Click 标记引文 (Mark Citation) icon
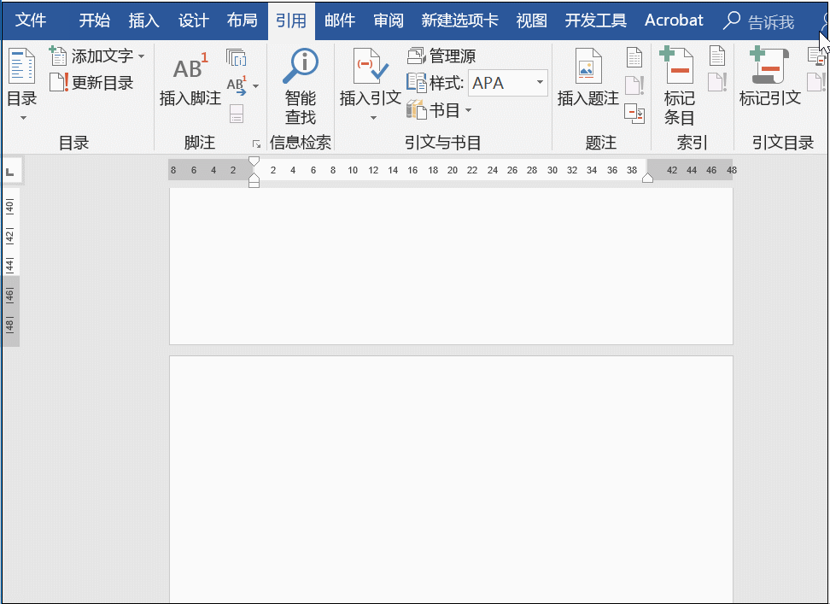830x604 pixels. point(769,66)
